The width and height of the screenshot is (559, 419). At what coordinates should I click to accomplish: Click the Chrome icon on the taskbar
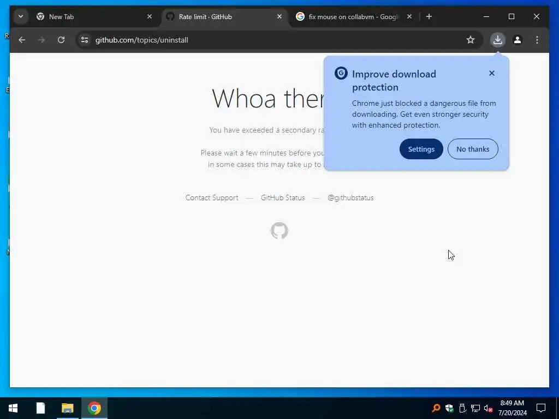(x=94, y=408)
